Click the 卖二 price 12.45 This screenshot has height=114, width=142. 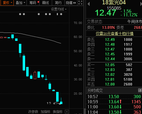point(110,54)
